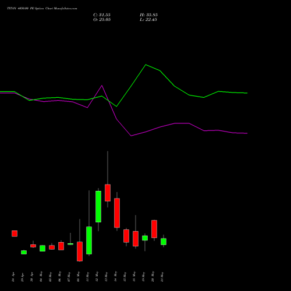Select the red candle above 13 May
The width and height of the screenshot is (291, 291).
tap(108, 193)
